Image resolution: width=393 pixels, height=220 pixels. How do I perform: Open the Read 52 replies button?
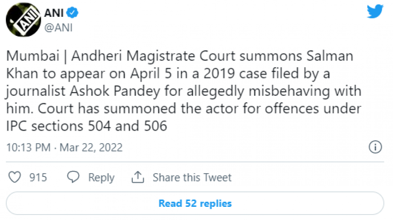pos(195,203)
